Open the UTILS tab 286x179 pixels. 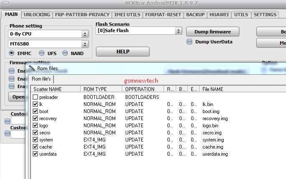pyautogui.click(x=241, y=15)
